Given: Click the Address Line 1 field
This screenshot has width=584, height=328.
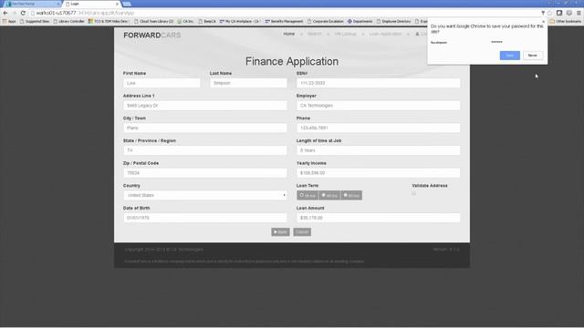Looking at the screenshot, I should pos(204,106).
